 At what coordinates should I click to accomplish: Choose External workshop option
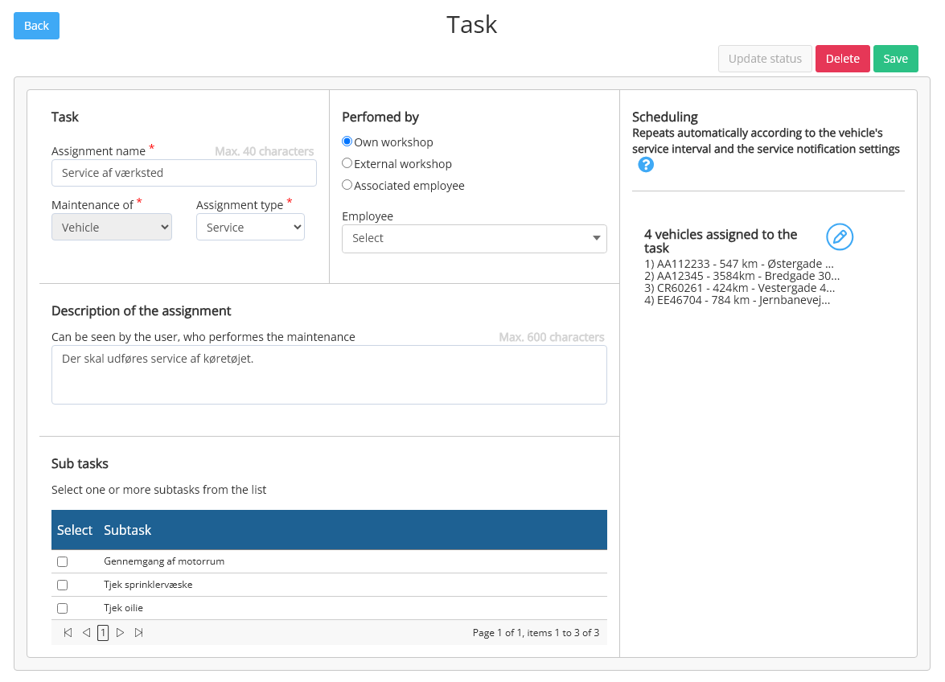(347, 163)
